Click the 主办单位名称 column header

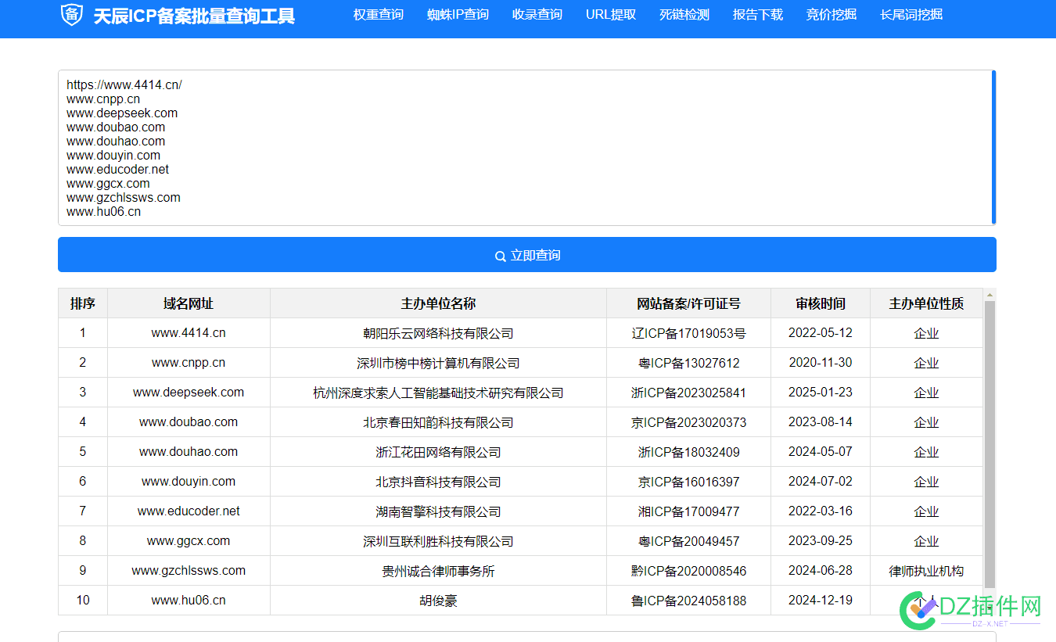(x=438, y=303)
